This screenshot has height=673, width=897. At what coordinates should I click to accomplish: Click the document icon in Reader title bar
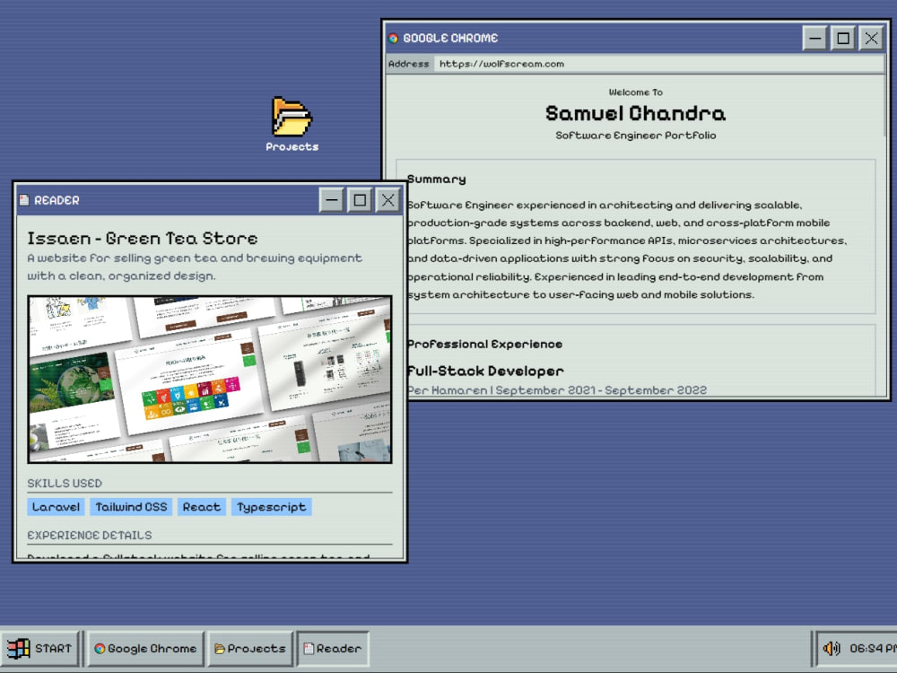pos(24,200)
